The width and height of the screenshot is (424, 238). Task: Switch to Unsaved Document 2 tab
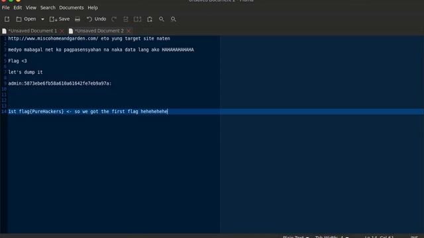click(99, 31)
